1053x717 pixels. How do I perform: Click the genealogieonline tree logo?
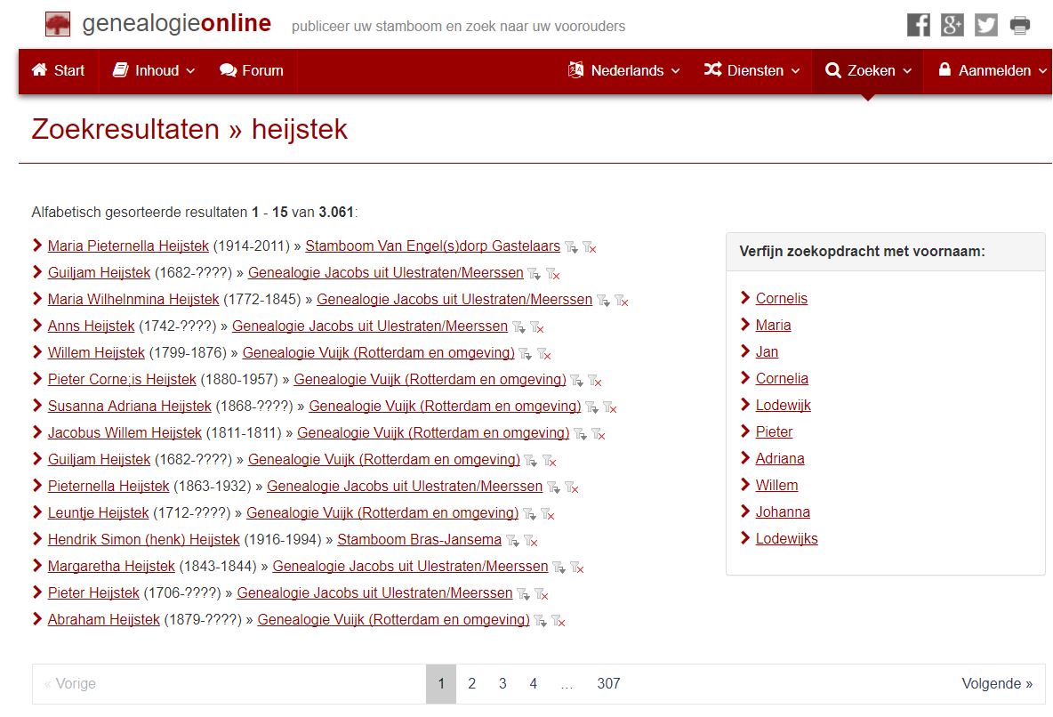point(58,24)
